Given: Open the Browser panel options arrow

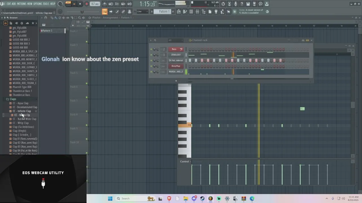Looking at the screenshot, I should click(x=2, y=18).
